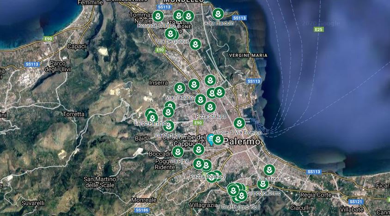The image size is (390, 216).
Task: Open the Svincolo Oreto marker
Action: (x=262, y=184)
